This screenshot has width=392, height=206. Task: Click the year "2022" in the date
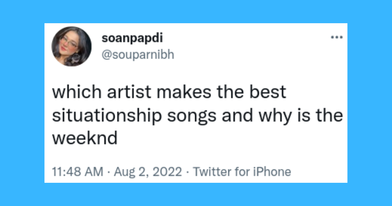pos(167,171)
